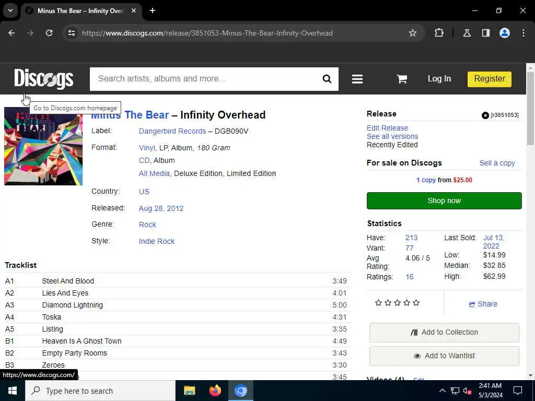535x401 pixels.
Task: Open the browser extensions puzzle icon
Action: coord(439,33)
